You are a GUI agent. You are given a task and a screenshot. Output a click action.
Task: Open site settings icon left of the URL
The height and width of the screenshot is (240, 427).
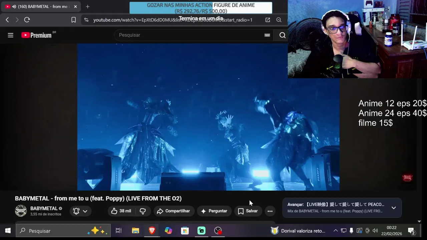tap(86, 20)
